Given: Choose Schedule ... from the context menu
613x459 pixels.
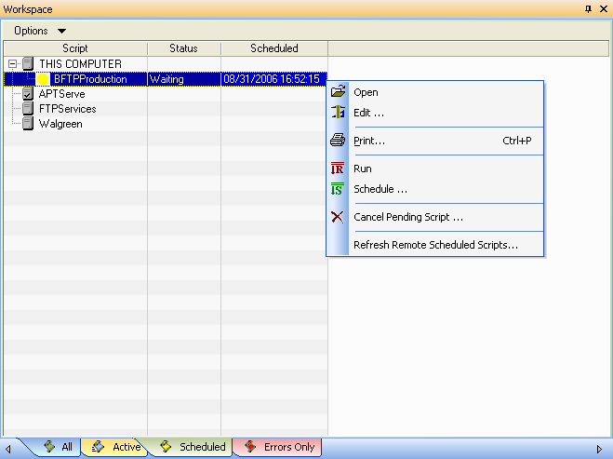Looking at the screenshot, I should [434, 189].
